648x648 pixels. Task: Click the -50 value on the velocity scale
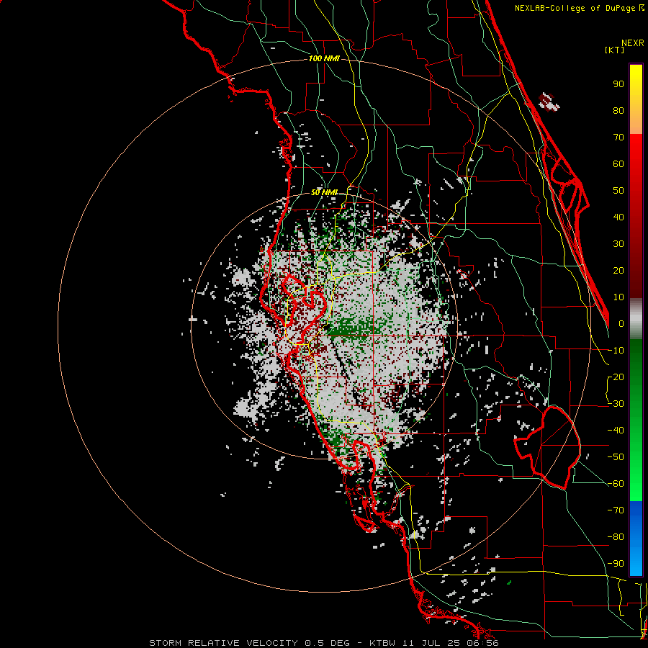point(616,457)
